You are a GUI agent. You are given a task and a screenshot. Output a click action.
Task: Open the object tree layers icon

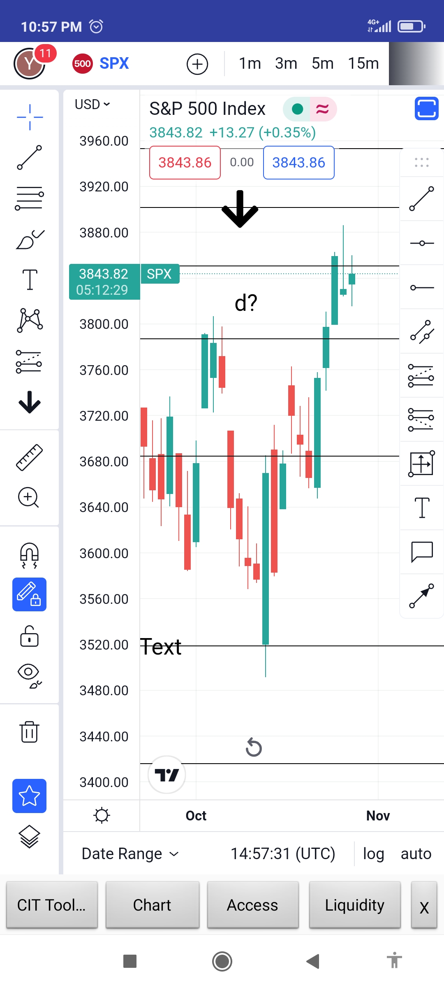pos(30,837)
